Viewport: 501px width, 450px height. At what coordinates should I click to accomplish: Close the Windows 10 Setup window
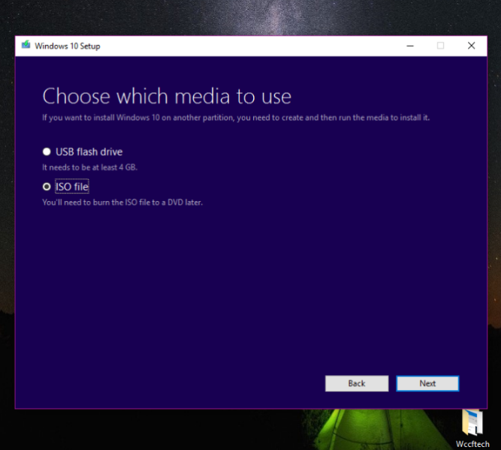point(471,46)
